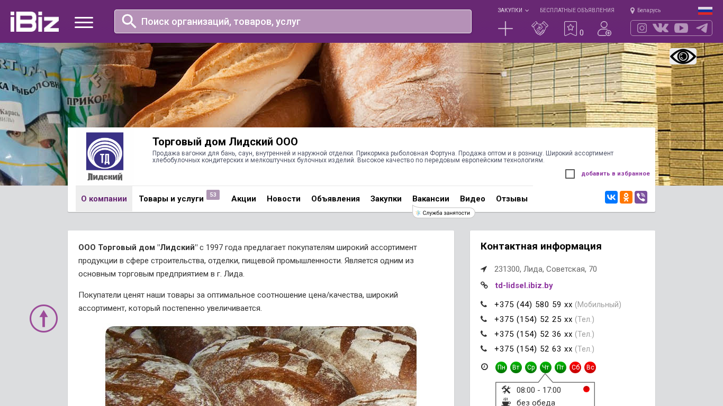
Task: Click the working hours clock icon
Action: point(484,367)
